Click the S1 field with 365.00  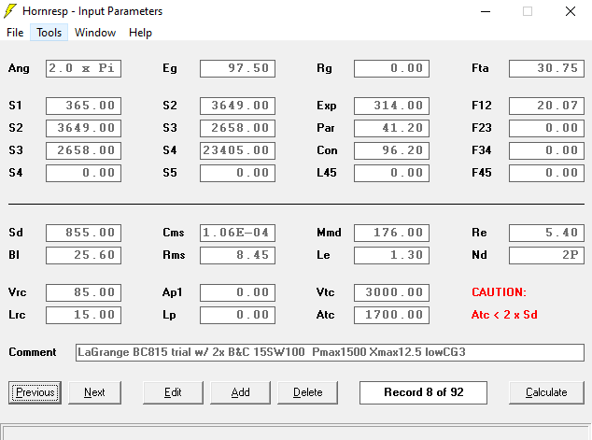(83, 106)
